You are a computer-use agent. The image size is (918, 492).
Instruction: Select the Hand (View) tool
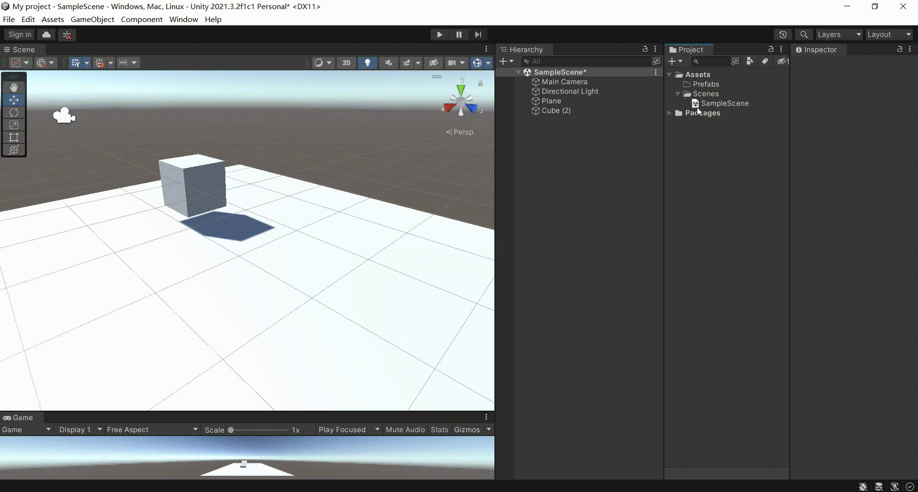14,87
